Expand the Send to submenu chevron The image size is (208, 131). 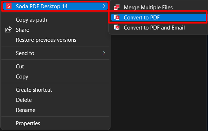(104, 53)
